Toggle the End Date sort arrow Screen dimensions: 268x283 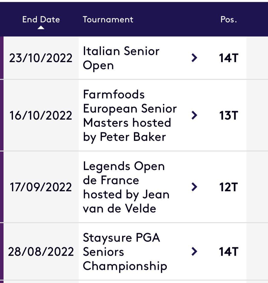click(x=41, y=27)
